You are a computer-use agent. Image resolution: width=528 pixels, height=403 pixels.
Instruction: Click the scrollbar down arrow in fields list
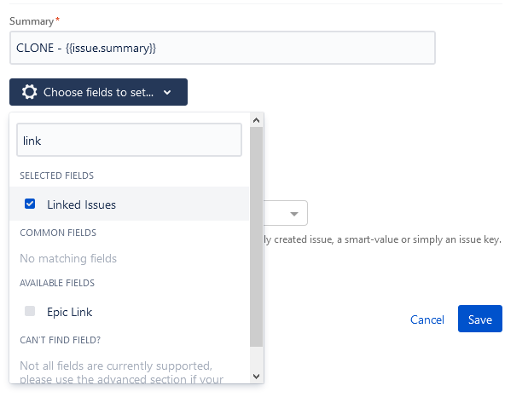257,375
